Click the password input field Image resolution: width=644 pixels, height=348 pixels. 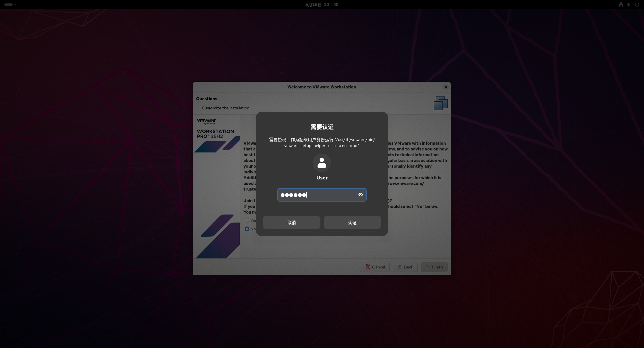click(322, 195)
